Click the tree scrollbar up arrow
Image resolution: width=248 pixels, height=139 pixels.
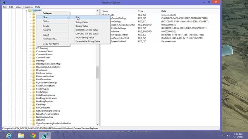[x=97, y=11]
